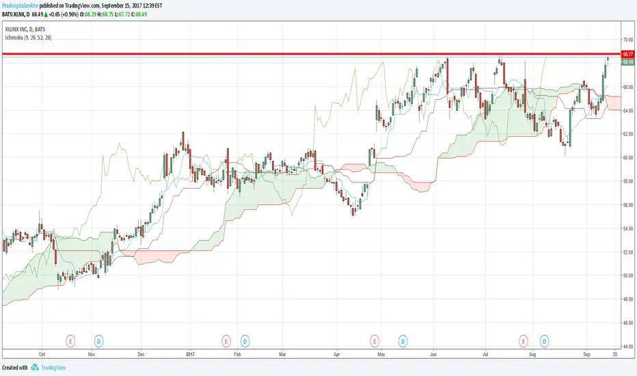
Task: Click the Jun label on time axis
Action: tap(433, 354)
